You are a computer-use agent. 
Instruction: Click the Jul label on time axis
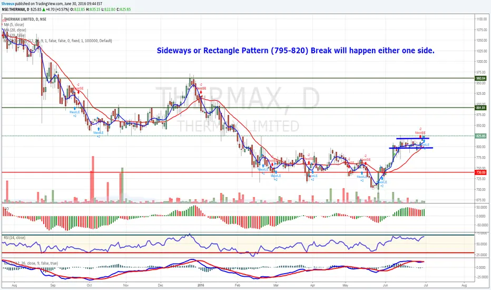[x=426, y=285]
